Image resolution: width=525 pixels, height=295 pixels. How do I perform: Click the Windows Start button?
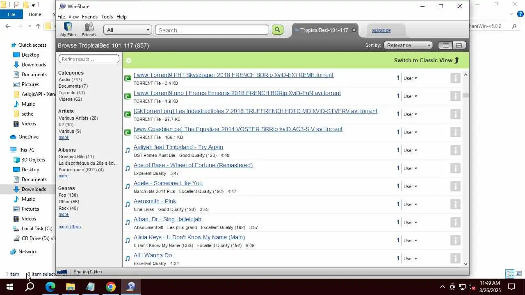coord(10,287)
